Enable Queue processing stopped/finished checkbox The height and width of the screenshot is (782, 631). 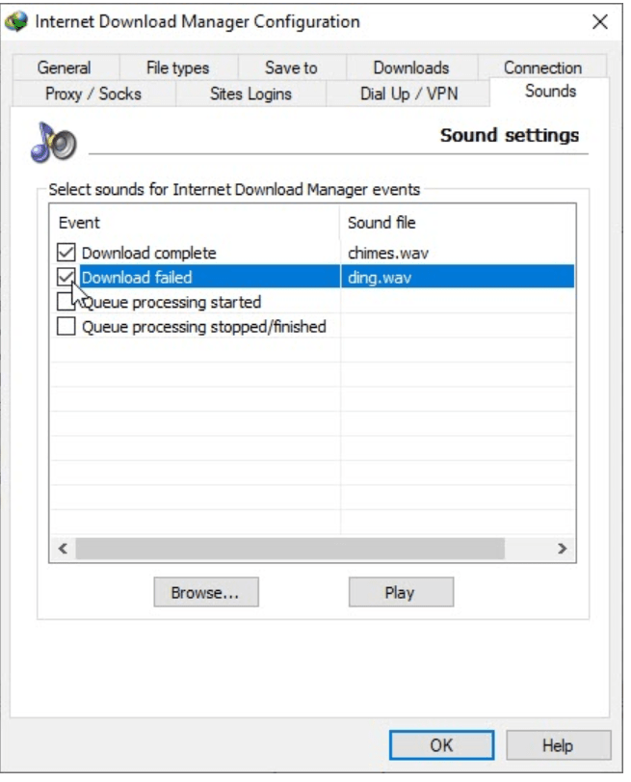(66, 327)
